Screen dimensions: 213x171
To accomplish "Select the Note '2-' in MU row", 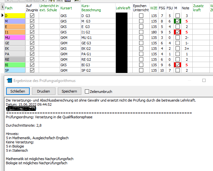I will click(187, 38).
